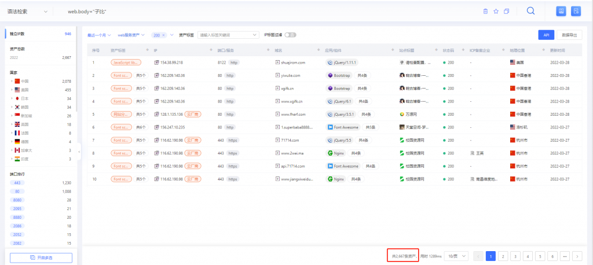
Task: Click the next page arrow
Action: click(x=577, y=256)
